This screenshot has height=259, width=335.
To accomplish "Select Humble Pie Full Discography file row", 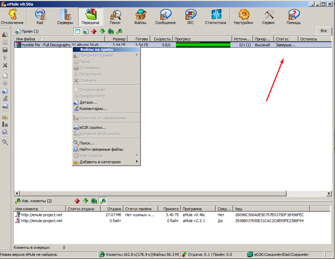I will (x=173, y=45).
